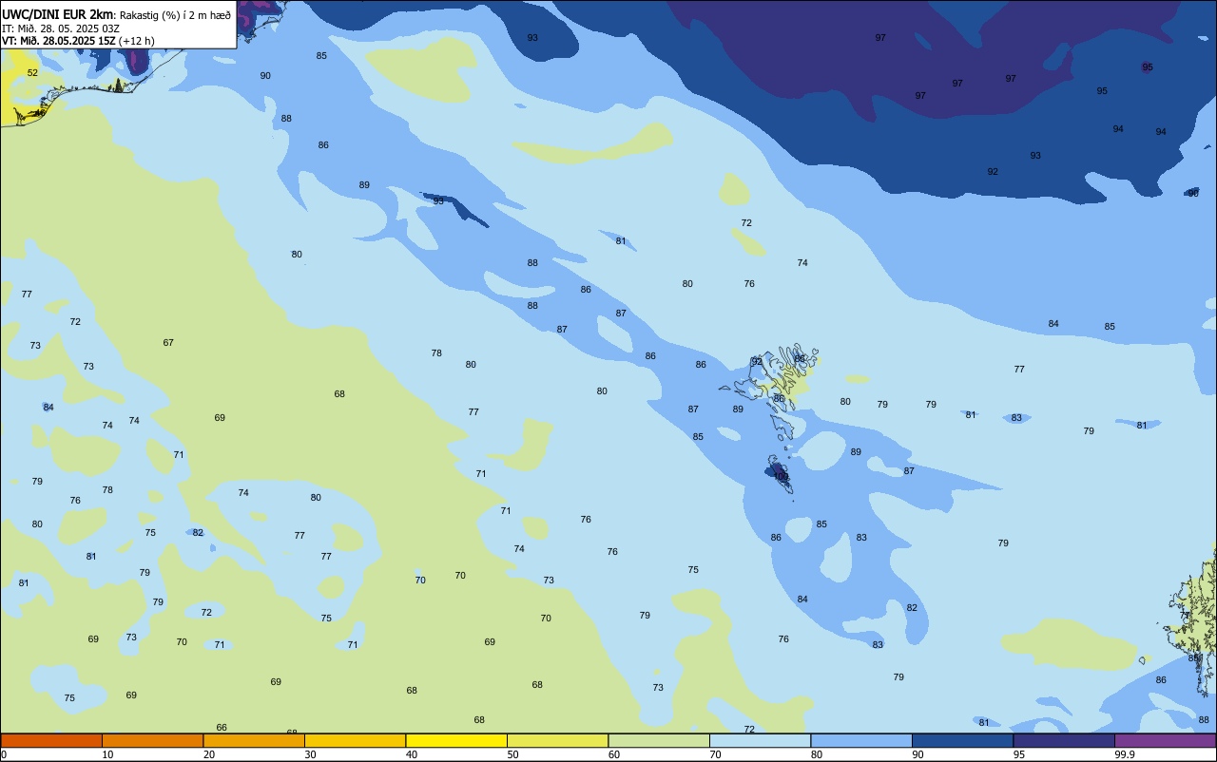
Task: Click the 10–20 orange legend swatch
Action: 152,740
